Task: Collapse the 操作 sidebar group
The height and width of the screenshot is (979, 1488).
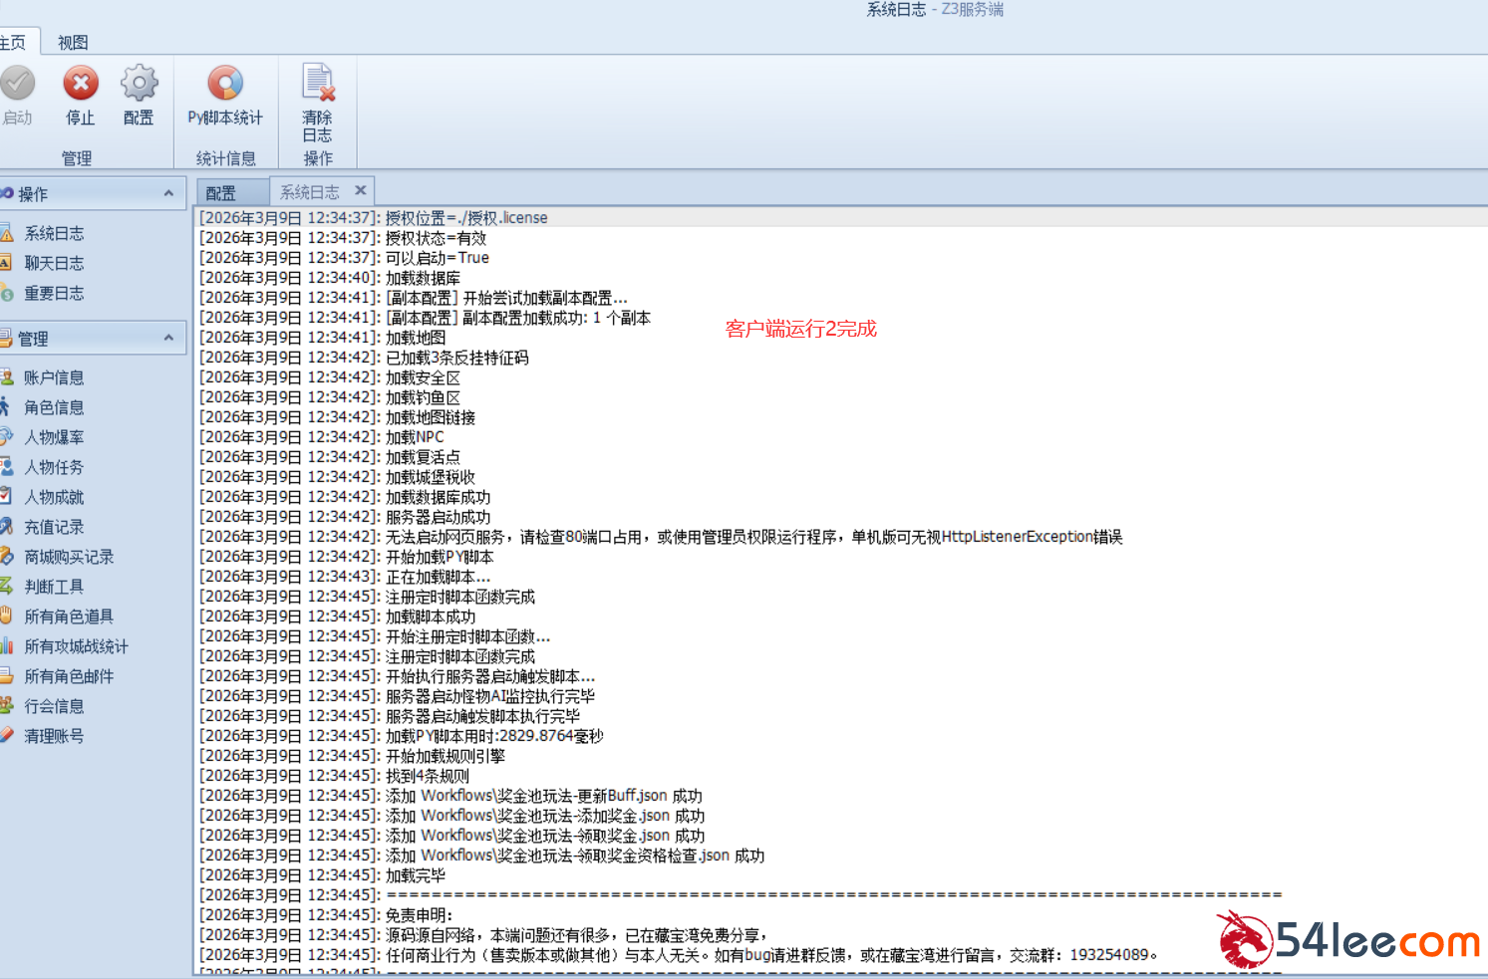Action: [168, 193]
